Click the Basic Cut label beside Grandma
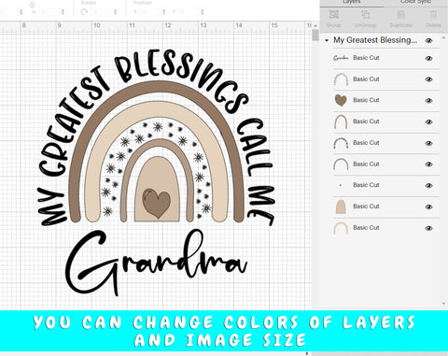Viewport: 448px width, 356px height. (x=366, y=58)
